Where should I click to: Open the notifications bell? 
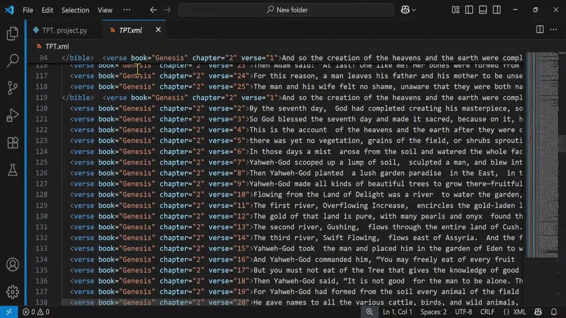point(554,312)
